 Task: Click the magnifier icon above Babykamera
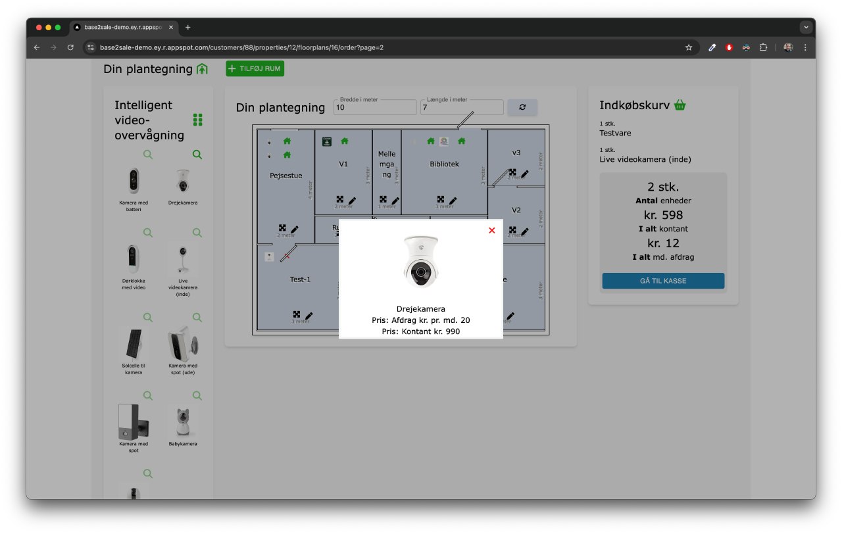(197, 395)
